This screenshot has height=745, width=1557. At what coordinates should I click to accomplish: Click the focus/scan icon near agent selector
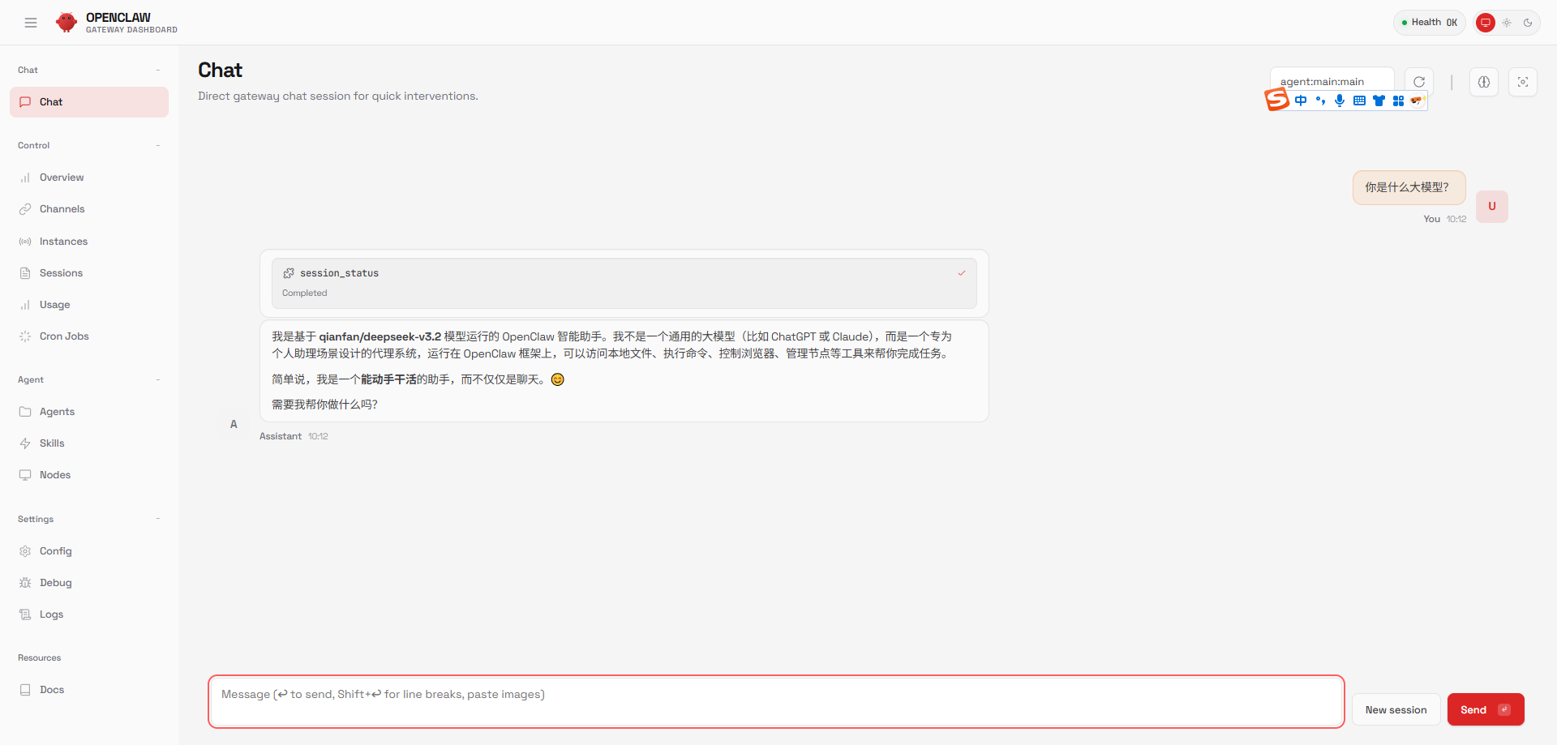click(x=1523, y=82)
